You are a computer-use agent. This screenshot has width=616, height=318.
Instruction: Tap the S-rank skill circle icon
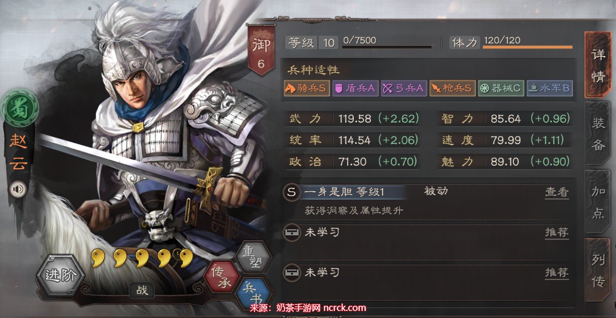click(x=291, y=192)
